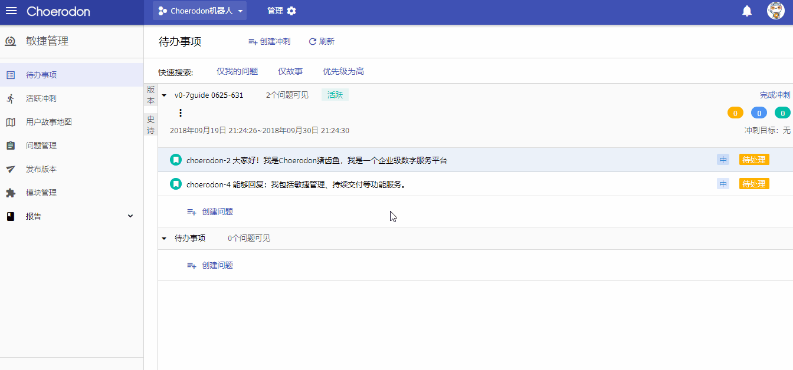
Task: Go to 问题管理 in the sidebar
Action: point(41,146)
